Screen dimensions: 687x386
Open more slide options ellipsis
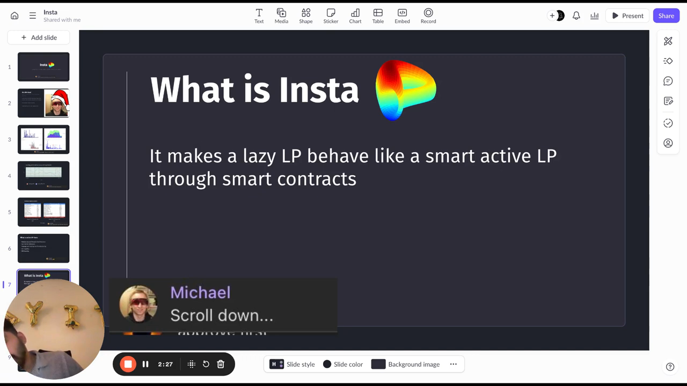(454, 364)
